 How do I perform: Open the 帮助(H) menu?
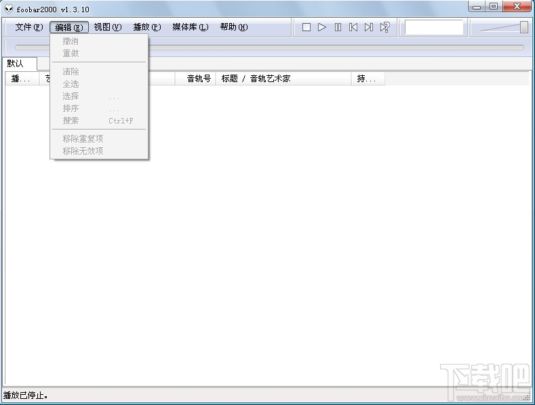[x=234, y=27]
